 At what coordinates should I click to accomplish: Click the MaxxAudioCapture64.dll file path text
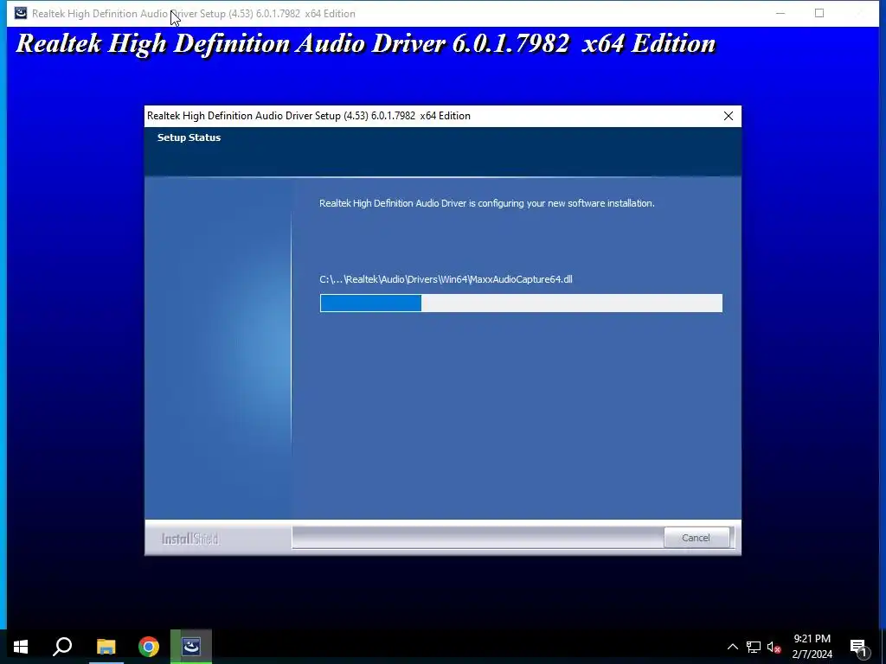446,279
